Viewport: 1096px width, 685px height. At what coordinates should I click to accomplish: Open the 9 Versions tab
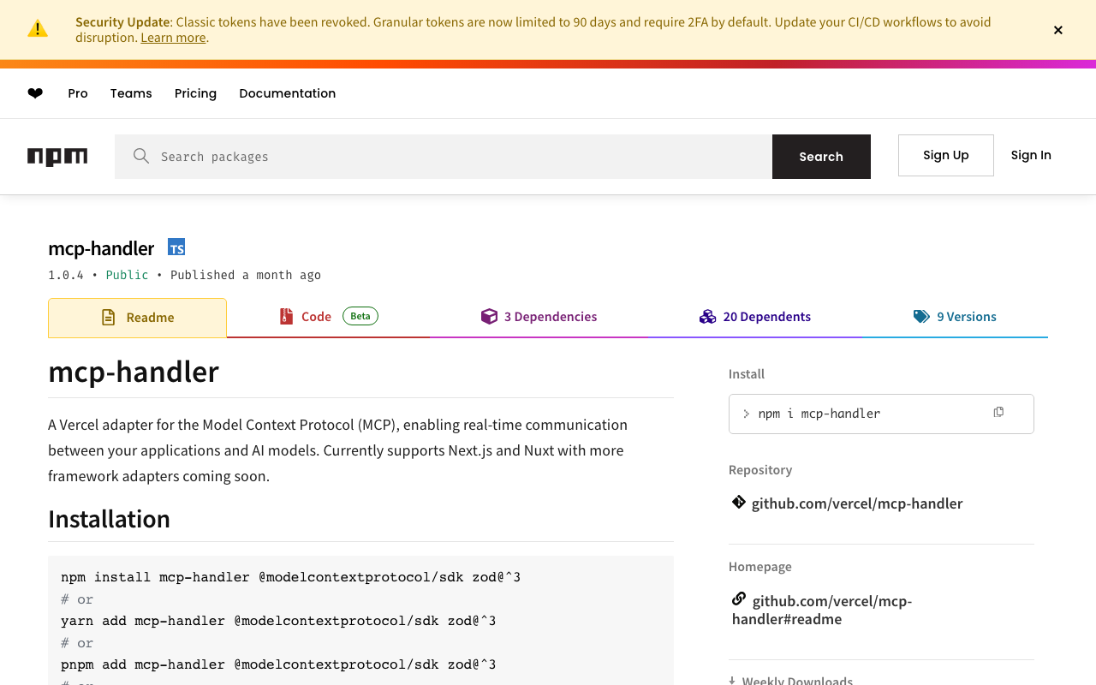coord(955,317)
